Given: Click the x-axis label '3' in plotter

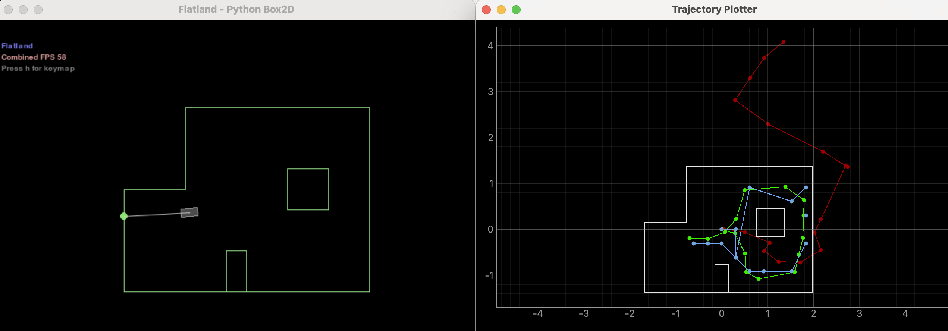Looking at the screenshot, I should pos(859,313).
